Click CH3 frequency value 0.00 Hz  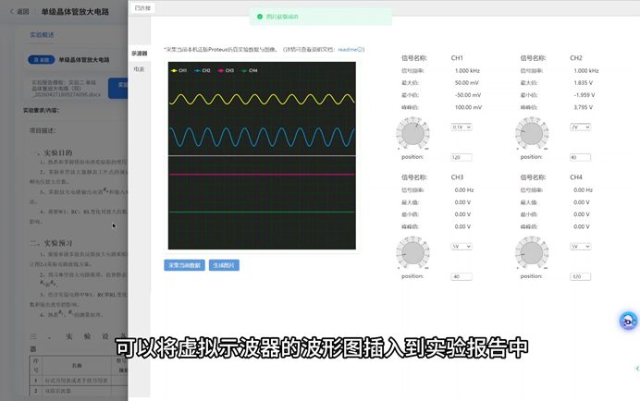point(464,190)
